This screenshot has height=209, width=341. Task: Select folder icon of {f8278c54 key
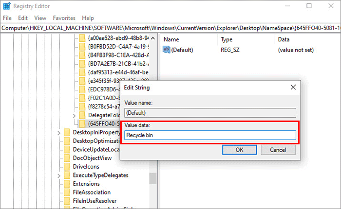(82, 106)
